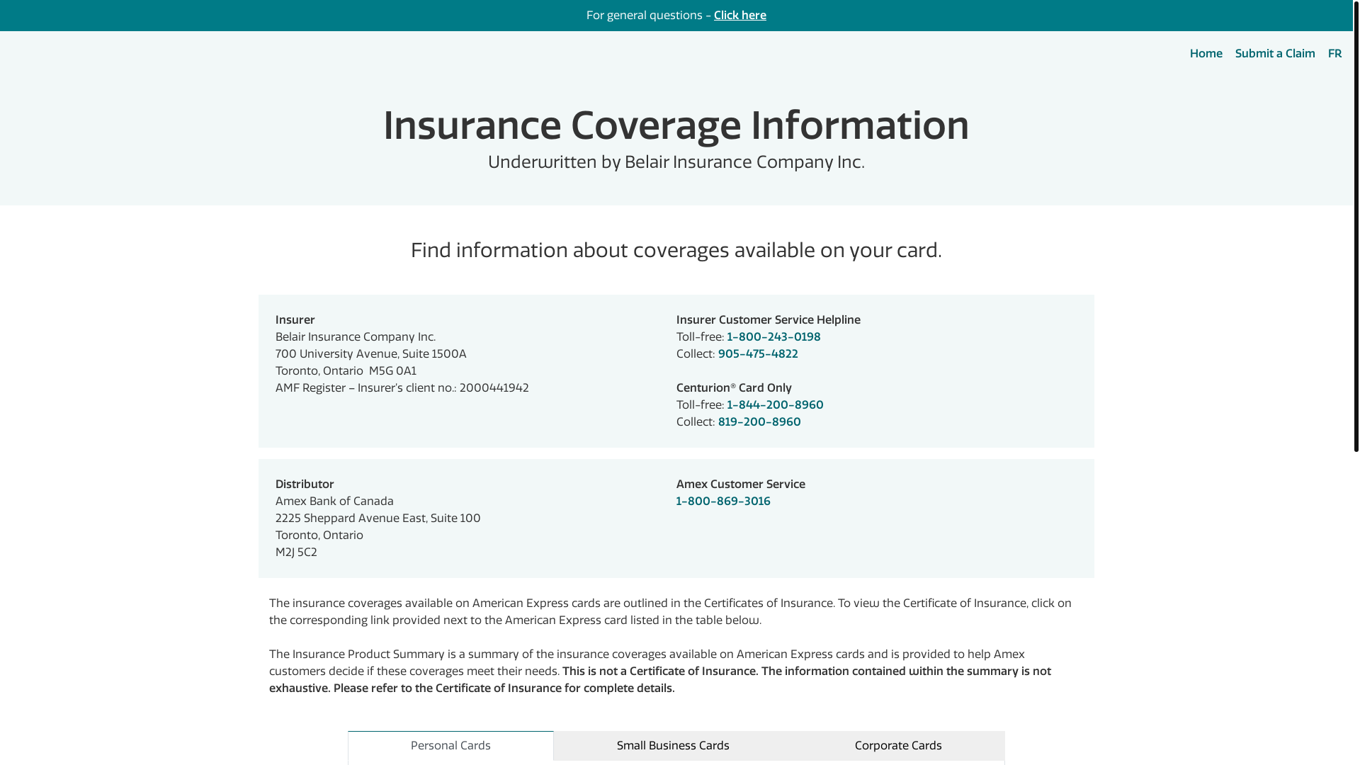Click the 'Insurer' label

point(295,319)
